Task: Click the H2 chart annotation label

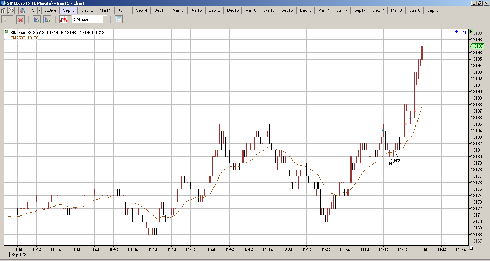Action: click(397, 161)
